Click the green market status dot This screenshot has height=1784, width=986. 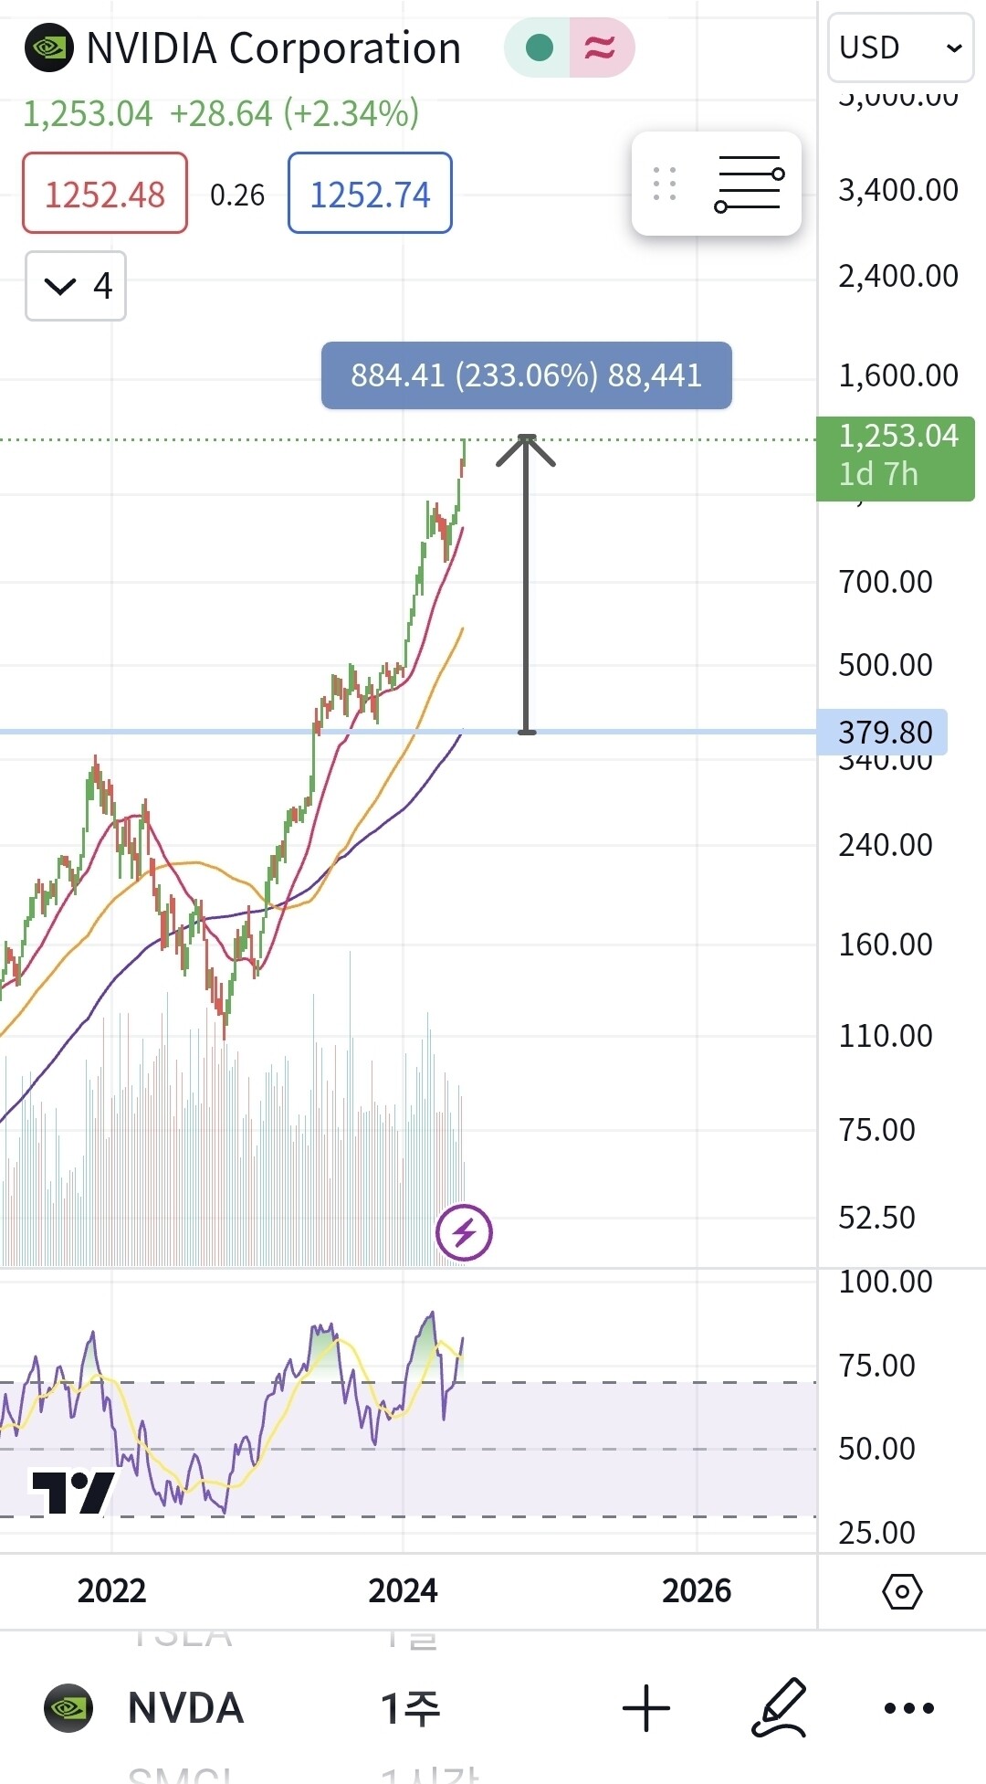(x=539, y=48)
